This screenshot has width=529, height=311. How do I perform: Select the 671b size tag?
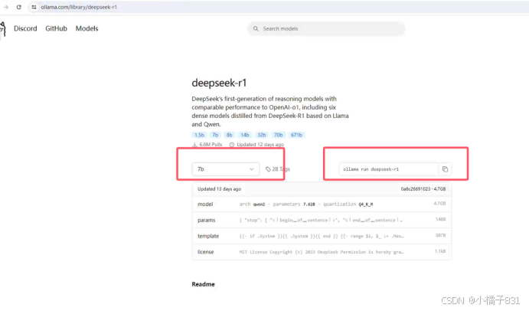tap(296, 135)
